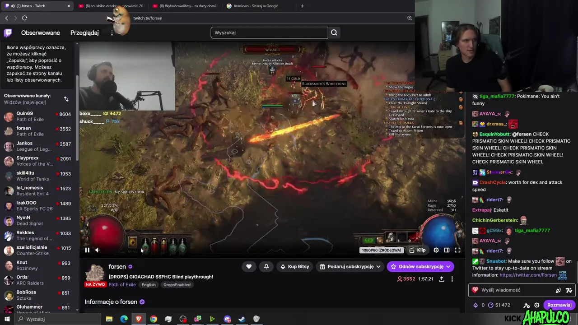Click the search magnifier button in Twitch header
578x325 pixels.
[x=334, y=32]
